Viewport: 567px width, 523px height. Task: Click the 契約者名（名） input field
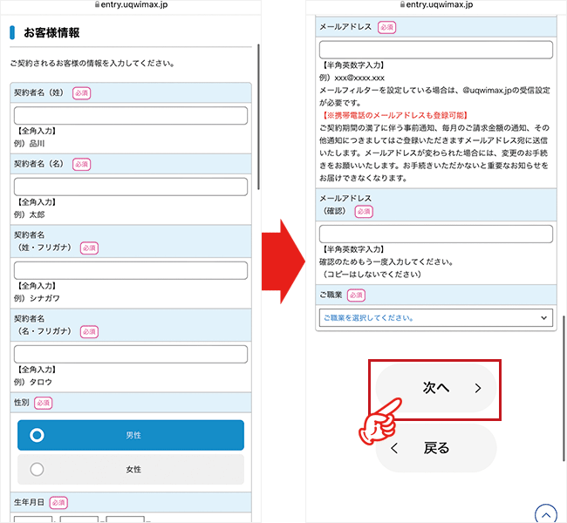click(131, 187)
